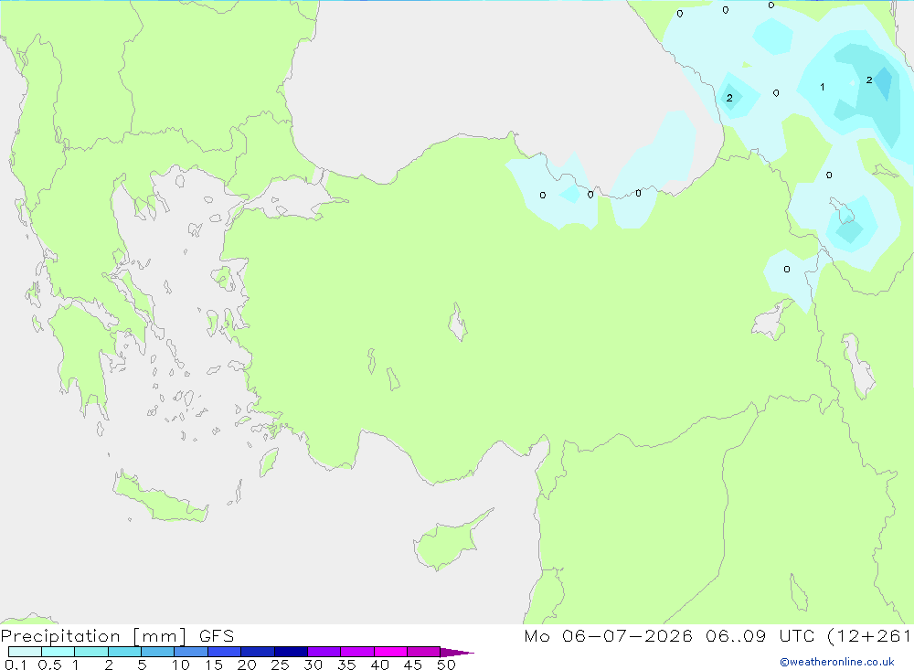Click the '50' legend scale label

click(x=446, y=665)
